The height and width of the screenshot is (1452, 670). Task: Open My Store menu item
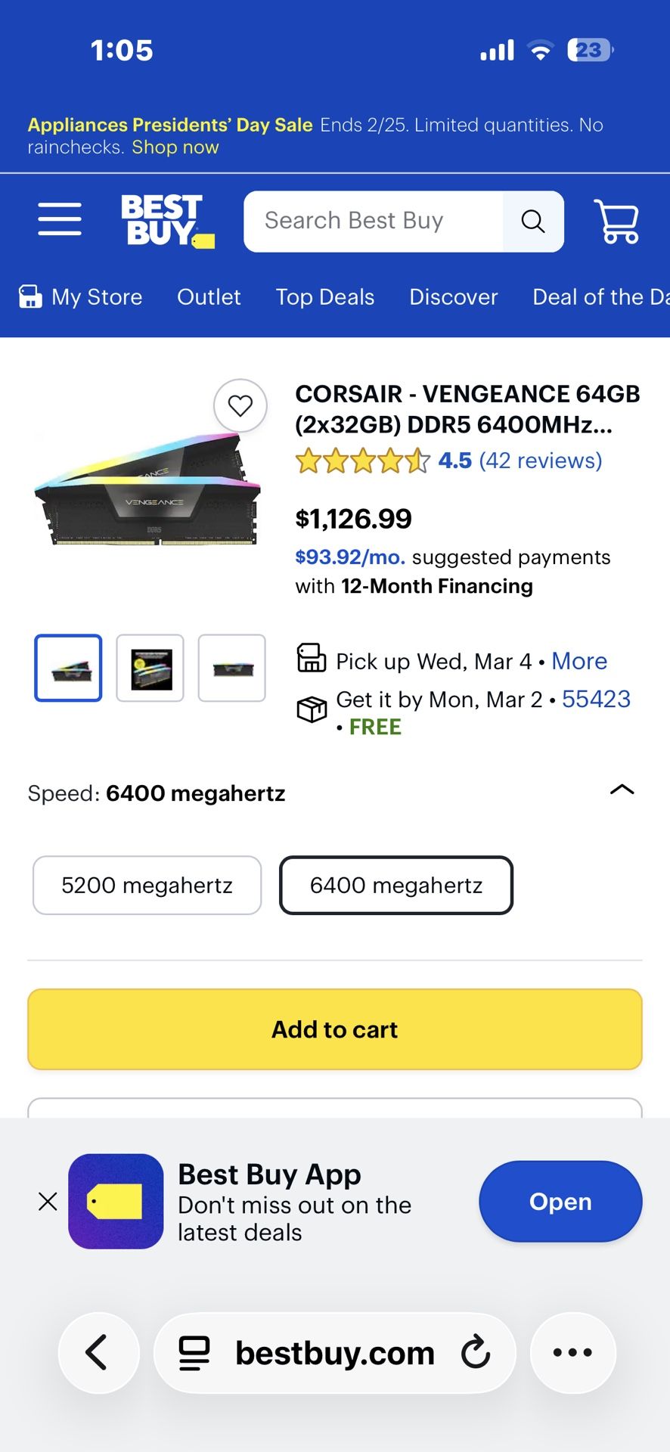click(x=81, y=297)
